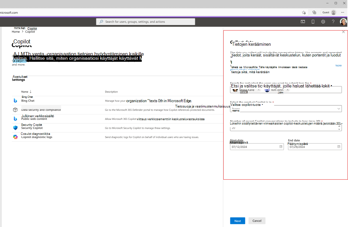Click the Security Copilot shield icon

(x=15, y=128)
